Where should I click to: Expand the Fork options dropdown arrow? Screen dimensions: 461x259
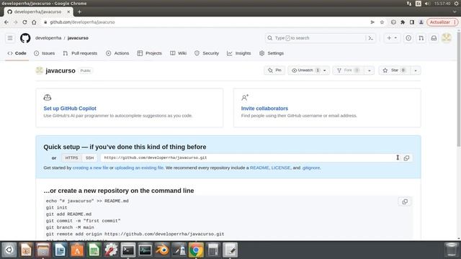[369, 71]
